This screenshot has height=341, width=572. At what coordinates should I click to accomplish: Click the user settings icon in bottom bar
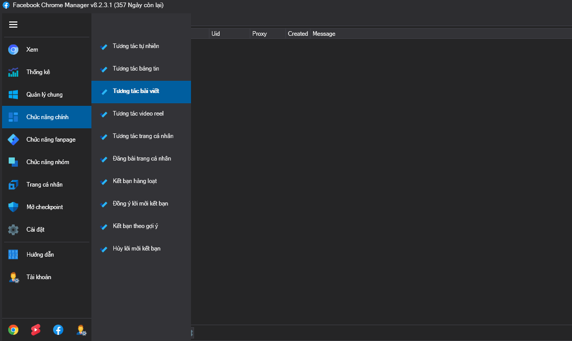pos(81,330)
